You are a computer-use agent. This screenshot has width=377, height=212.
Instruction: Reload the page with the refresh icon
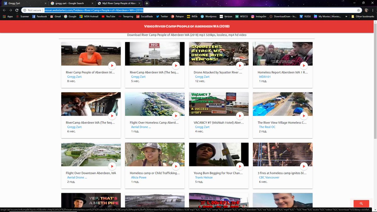(x=18, y=10)
